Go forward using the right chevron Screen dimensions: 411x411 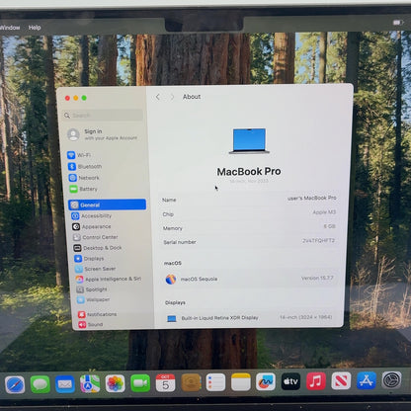click(172, 97)
